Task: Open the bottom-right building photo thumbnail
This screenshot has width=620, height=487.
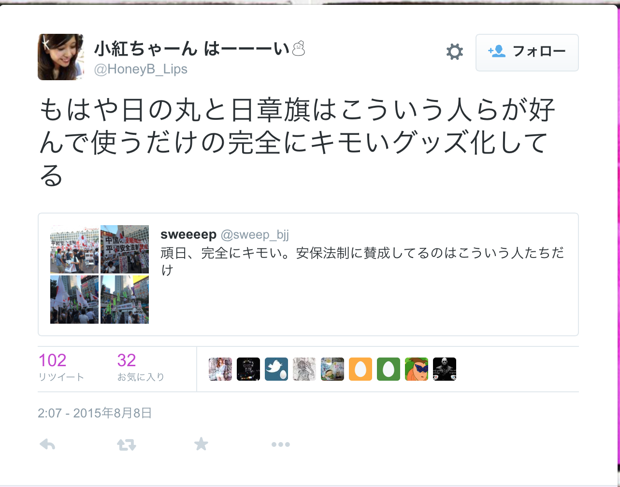Action: (125, 300)
